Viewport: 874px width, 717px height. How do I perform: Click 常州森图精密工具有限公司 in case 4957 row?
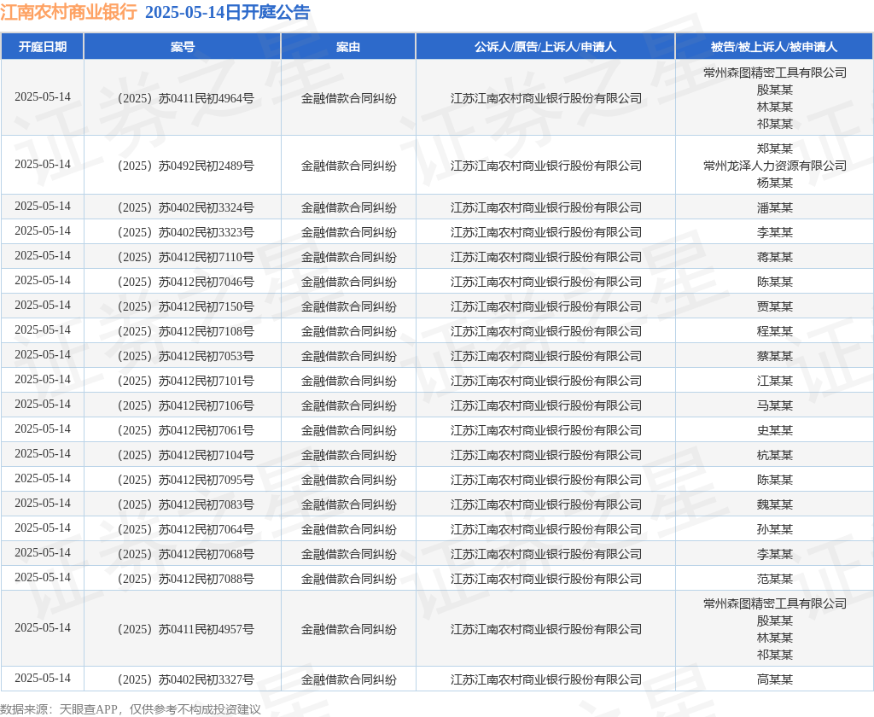click(x=775, y=603)
